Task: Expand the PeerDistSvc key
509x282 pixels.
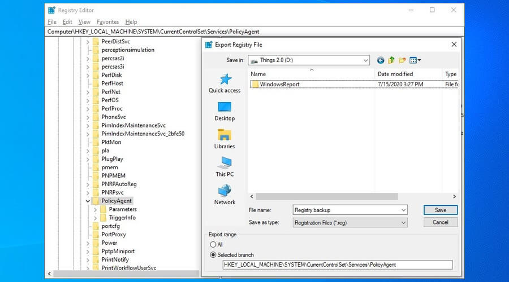Action: click(x=88, y=42)
